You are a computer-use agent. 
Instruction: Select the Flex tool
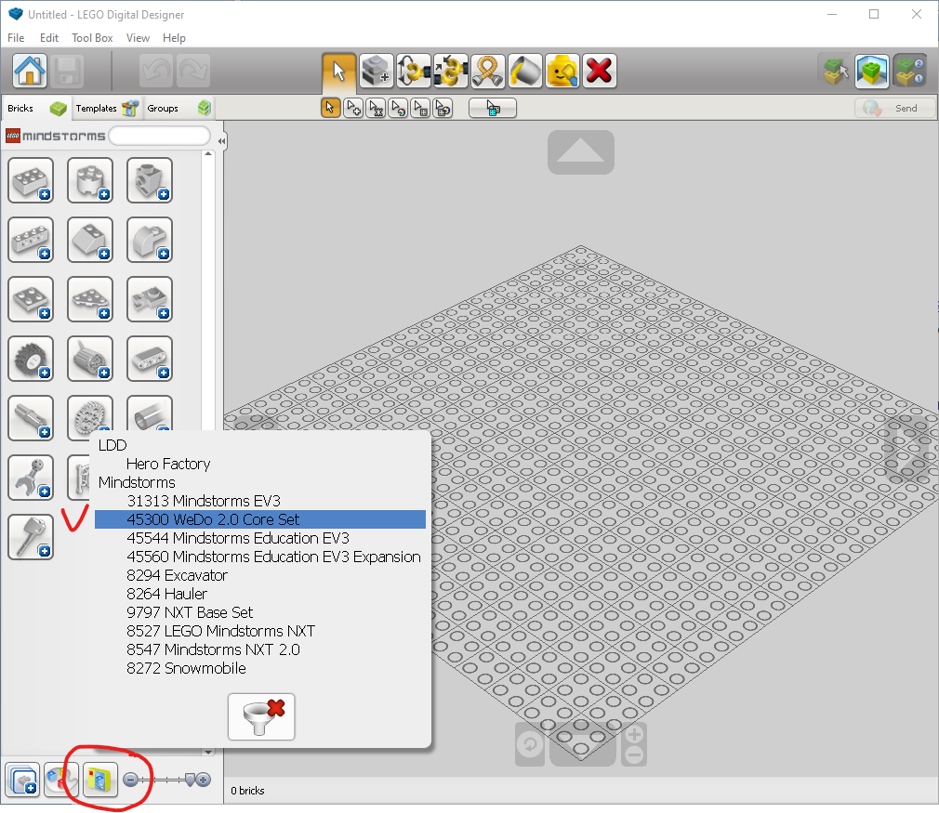(x=487, y=71)
